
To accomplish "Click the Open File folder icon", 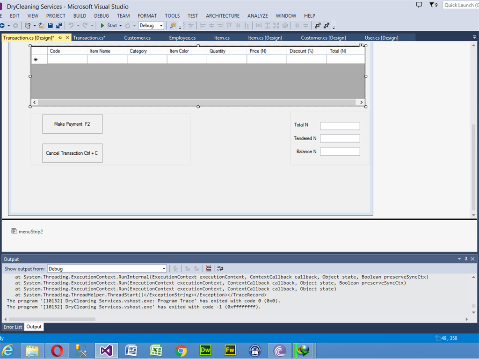I will click(41, 26).
